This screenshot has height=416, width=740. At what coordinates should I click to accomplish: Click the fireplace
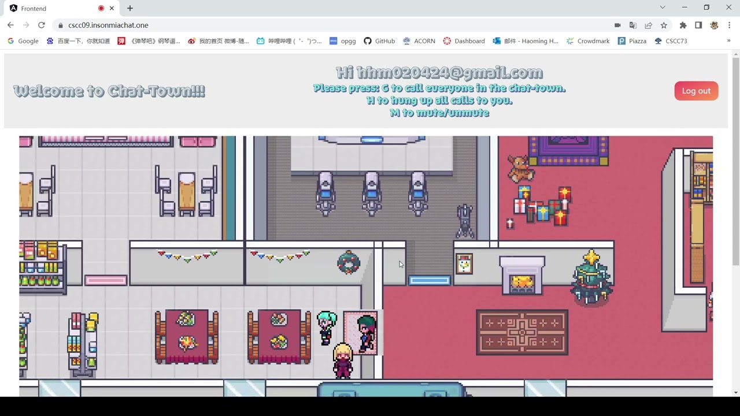(522, 276)
